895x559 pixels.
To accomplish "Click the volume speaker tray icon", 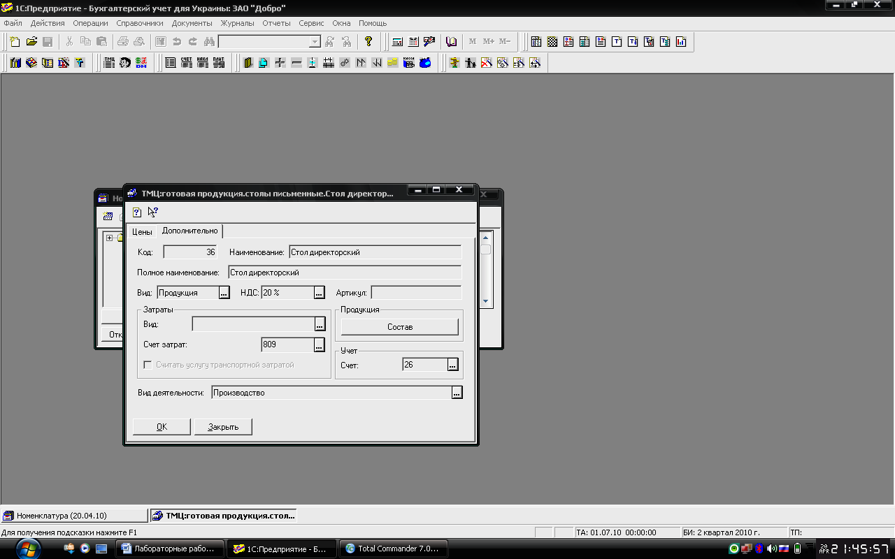I will (x=771, y=549).
